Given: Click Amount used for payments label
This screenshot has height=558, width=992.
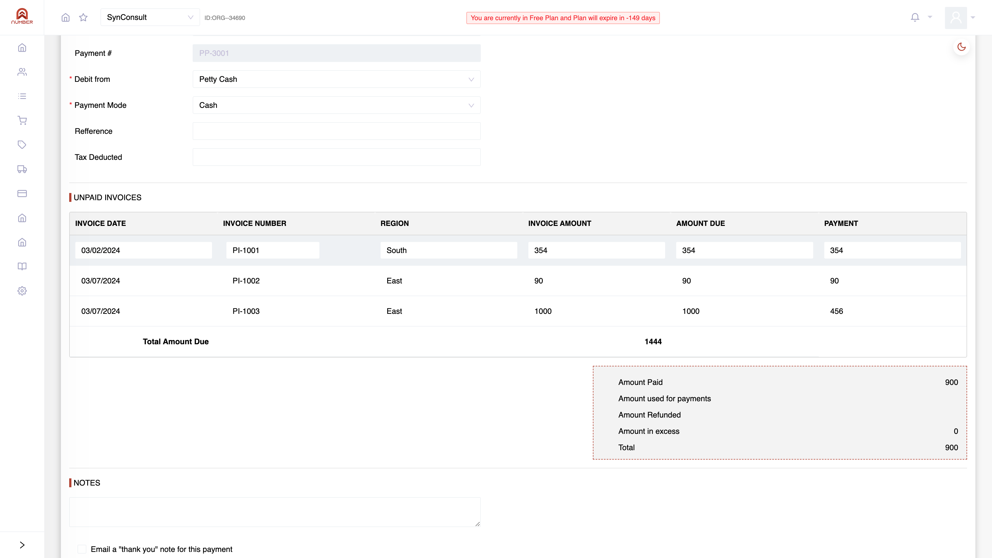Looking at the screenshot, I should click(665, 399).
